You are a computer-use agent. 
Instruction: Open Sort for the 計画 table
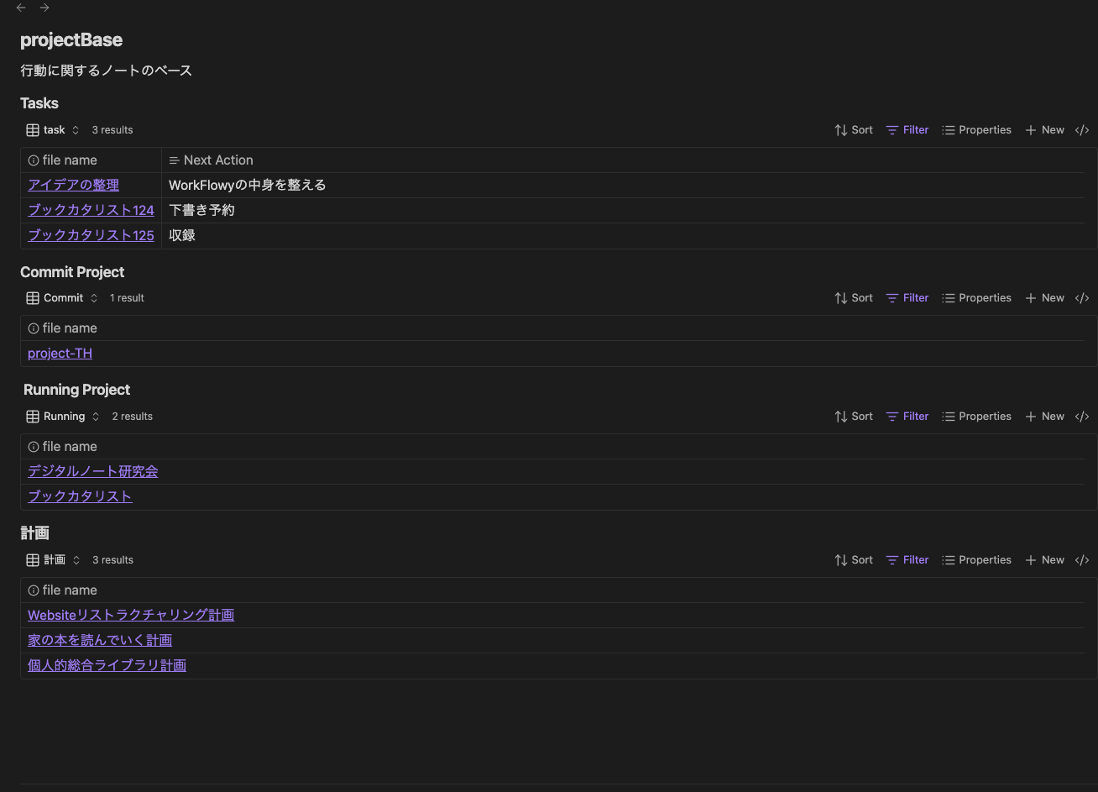point(853,559)
